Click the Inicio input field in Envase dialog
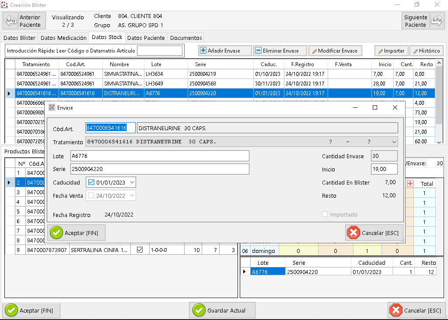 [x=384, y=169]
